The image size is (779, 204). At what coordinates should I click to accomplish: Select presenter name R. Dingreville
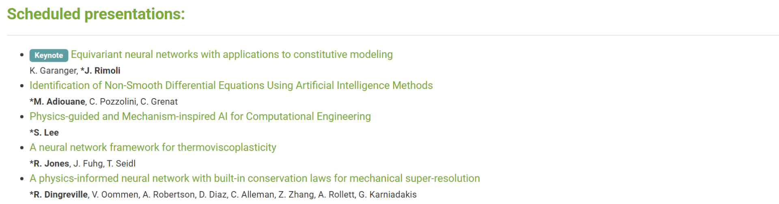tap(60, 195)
